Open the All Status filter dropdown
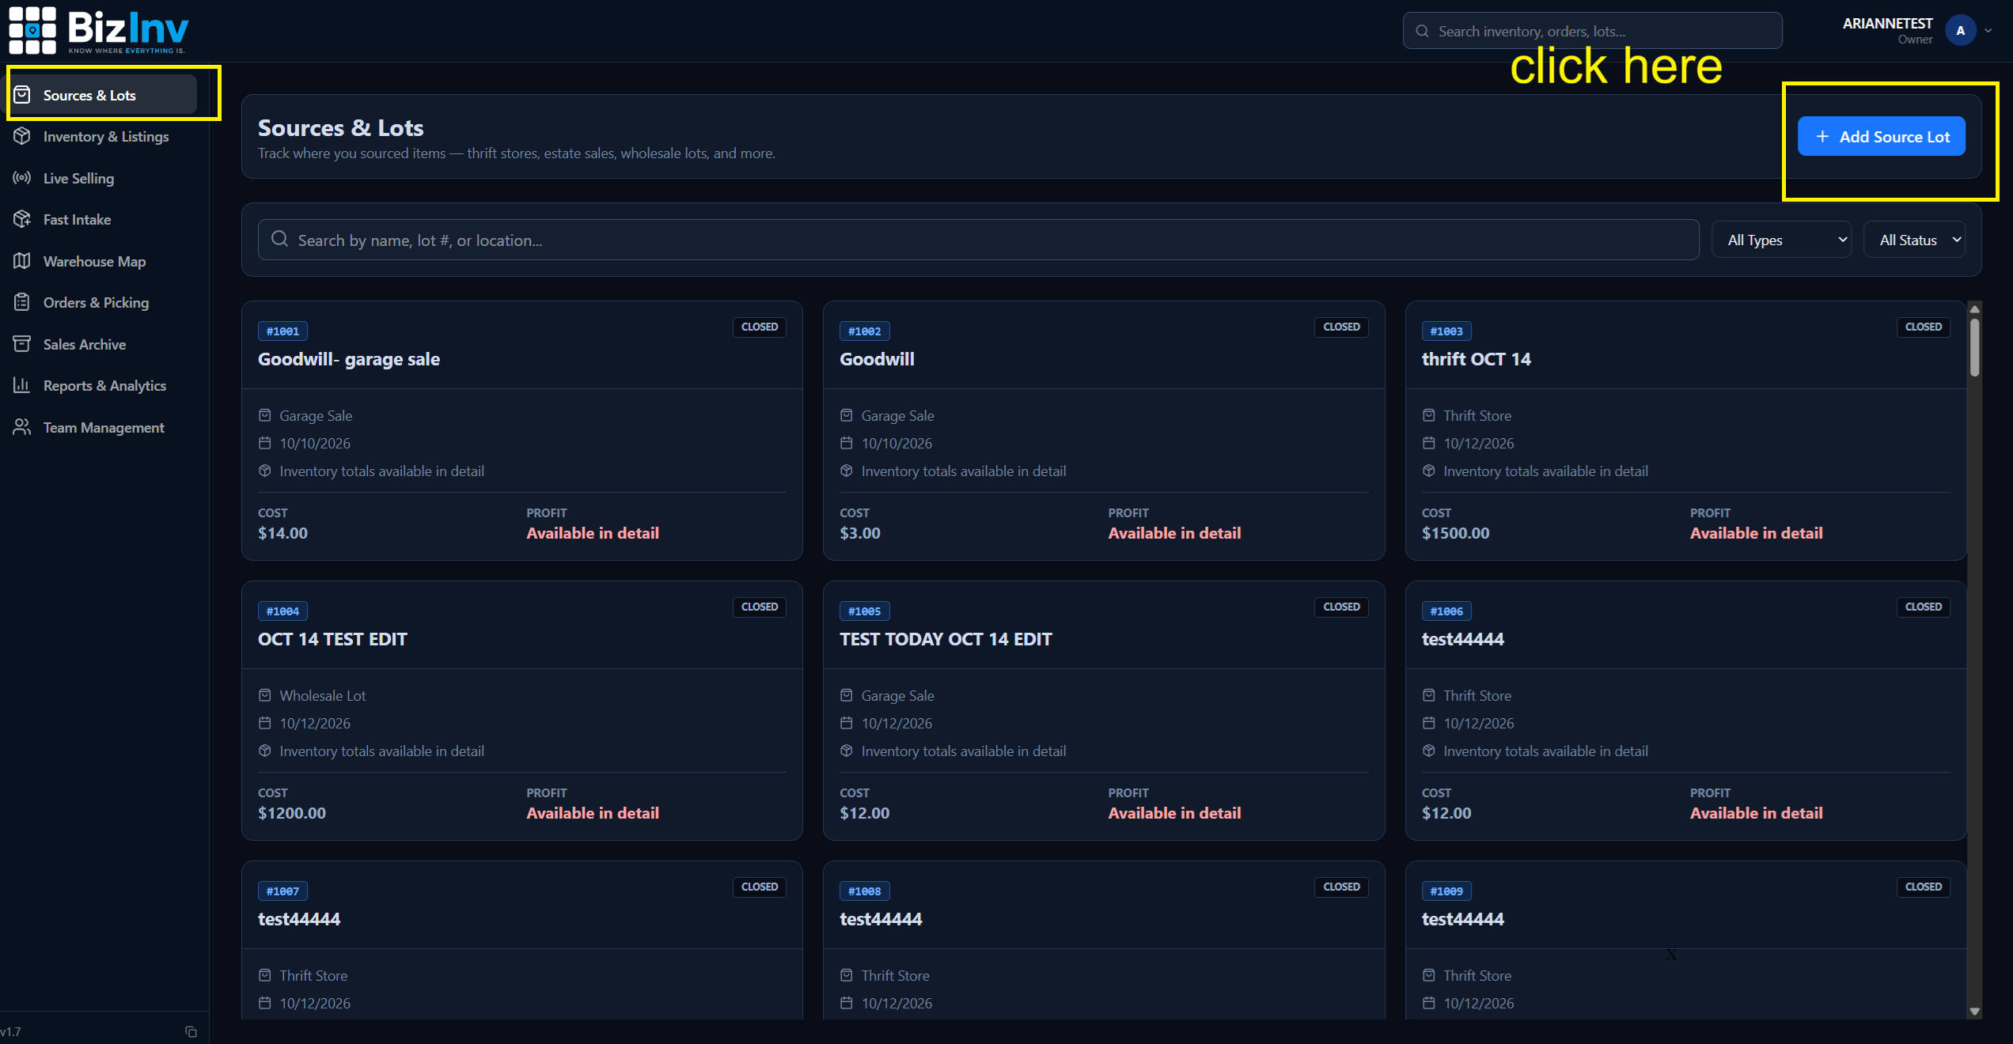 [1915, 240]
